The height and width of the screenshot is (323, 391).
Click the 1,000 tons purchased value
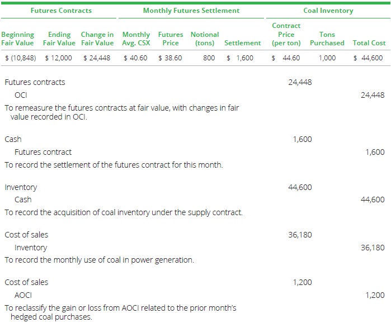[x=327, y=58]
